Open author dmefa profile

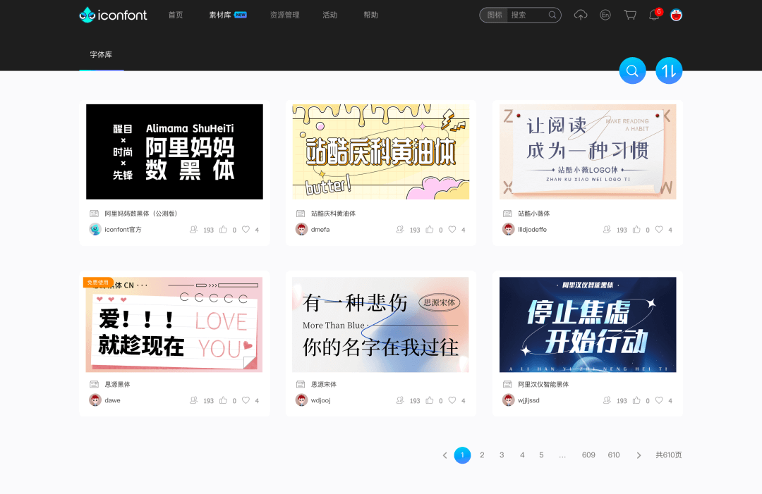320,230
